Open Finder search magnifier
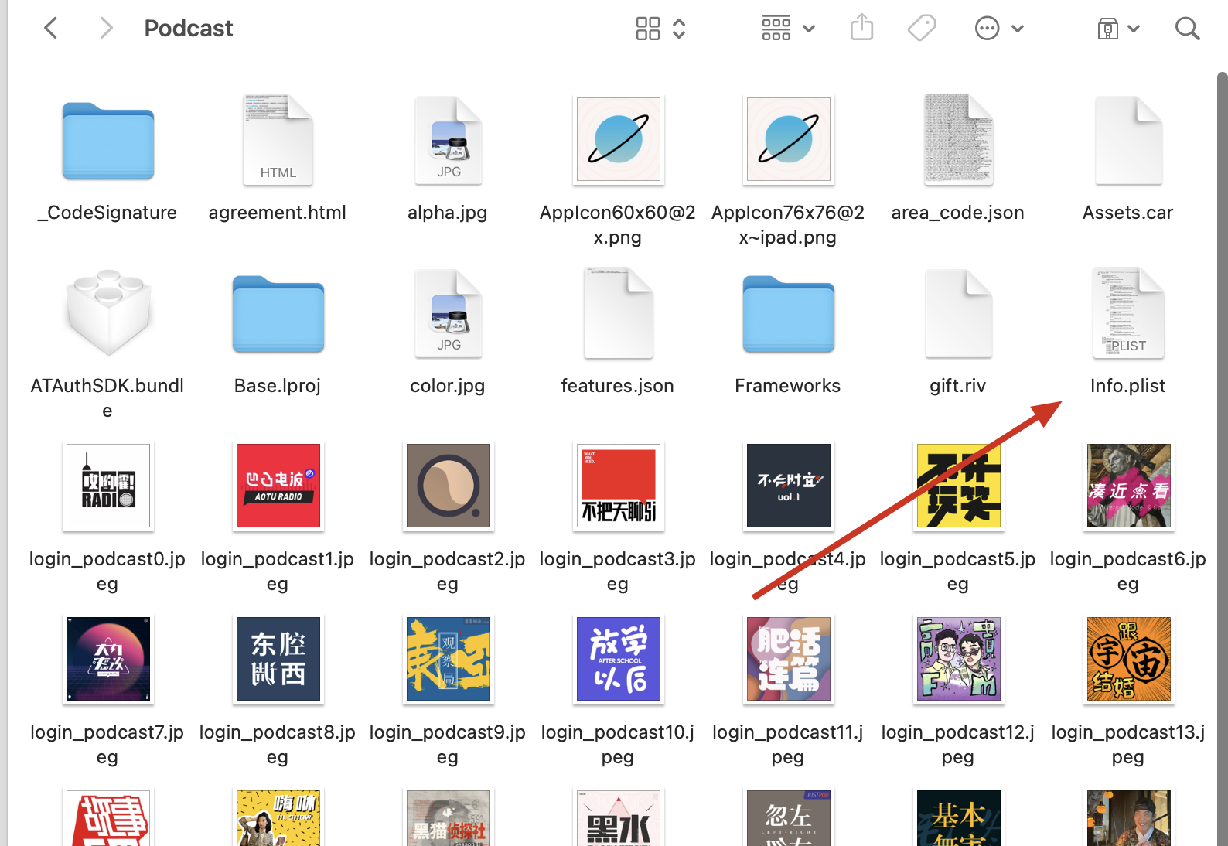The image size is (1228, 846). coord(1187,29)
